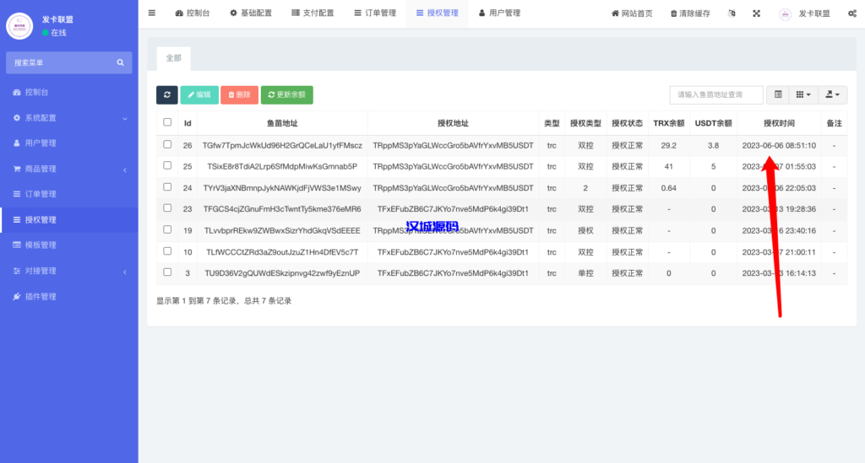Sort by 授权类型 column header
Viewport: 865px width, 463px height.
(585, 123)
